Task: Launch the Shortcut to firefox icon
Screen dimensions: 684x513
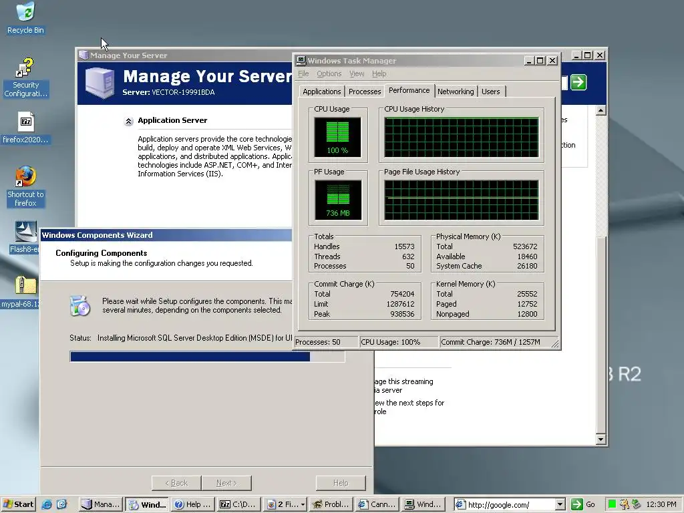Action: coord(25,186)
